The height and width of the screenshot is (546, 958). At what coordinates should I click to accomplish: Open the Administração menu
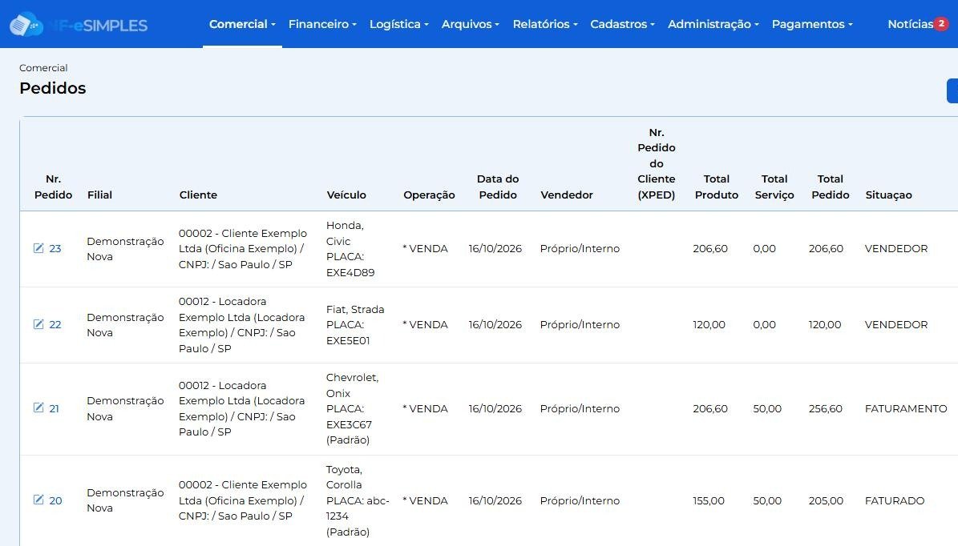pos(713,24)
